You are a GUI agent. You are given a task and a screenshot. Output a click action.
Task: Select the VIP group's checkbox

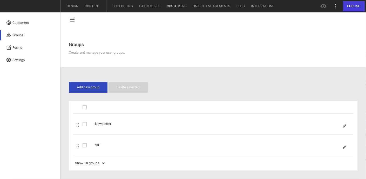pyautogui.click(x=85, y=145)
